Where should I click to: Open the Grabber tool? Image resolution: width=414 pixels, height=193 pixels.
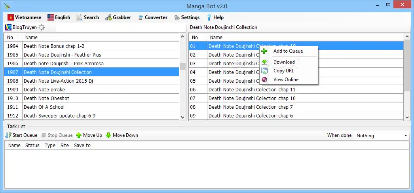pos(118,17)
